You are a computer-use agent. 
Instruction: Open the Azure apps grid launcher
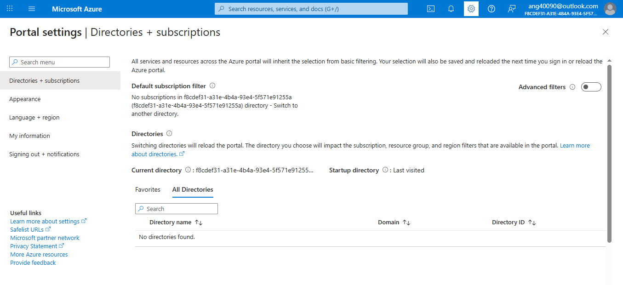tap(10, 9)
